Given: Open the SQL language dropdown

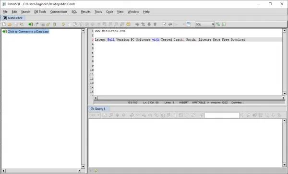Looking at the screenshot, I should [205, 24].
